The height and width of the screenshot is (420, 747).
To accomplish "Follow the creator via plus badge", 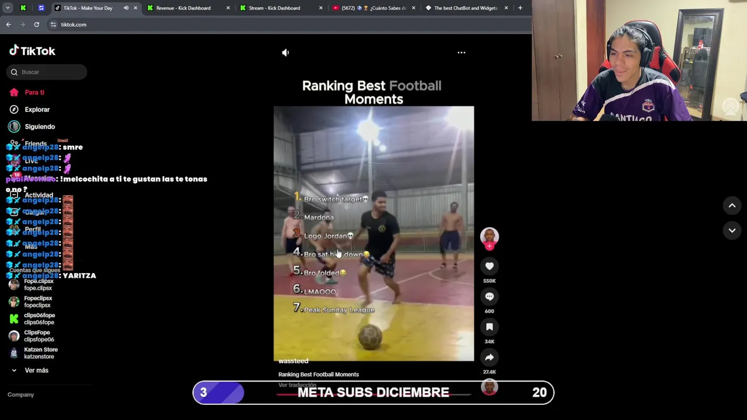I will pyautogui.click(x=489, y=247).
